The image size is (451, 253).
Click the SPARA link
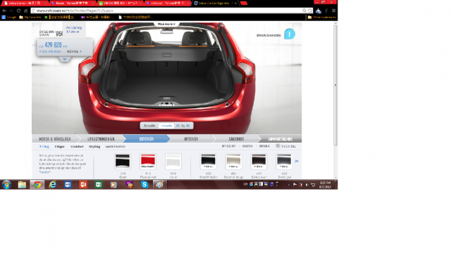[x=264, y=146]
